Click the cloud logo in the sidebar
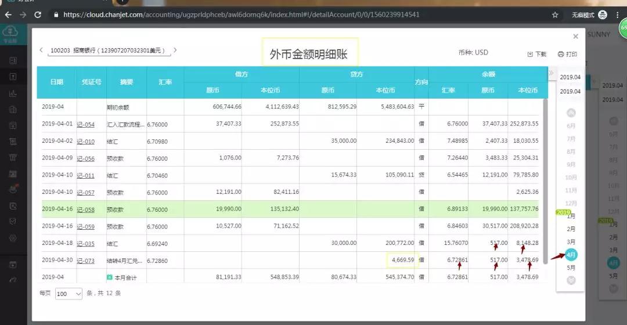The height and width of the screenshot is (325, 627). (x=10, y=31)
